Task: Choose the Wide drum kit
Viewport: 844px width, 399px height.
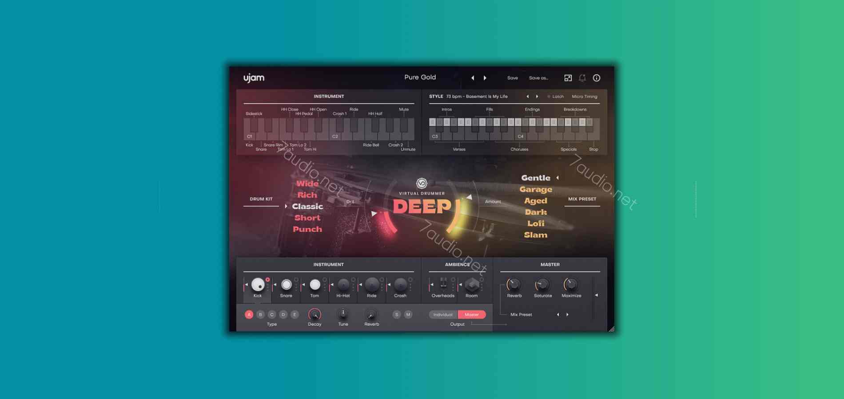Action: [x=307, y=184]
